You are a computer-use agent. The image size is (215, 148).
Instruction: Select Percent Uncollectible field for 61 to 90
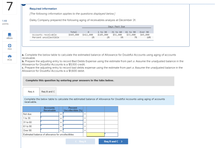73,127
